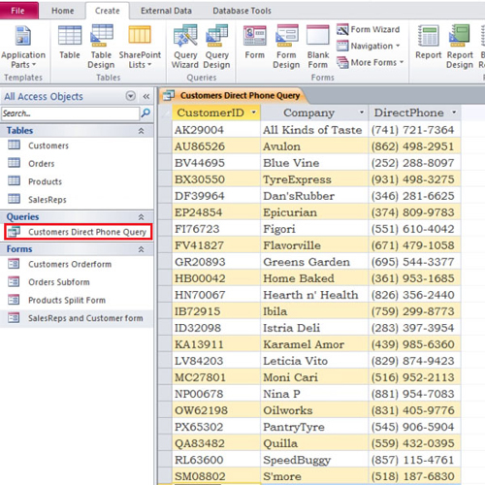Open Table Design view
The image size is (485, 485).
[101, 48]
